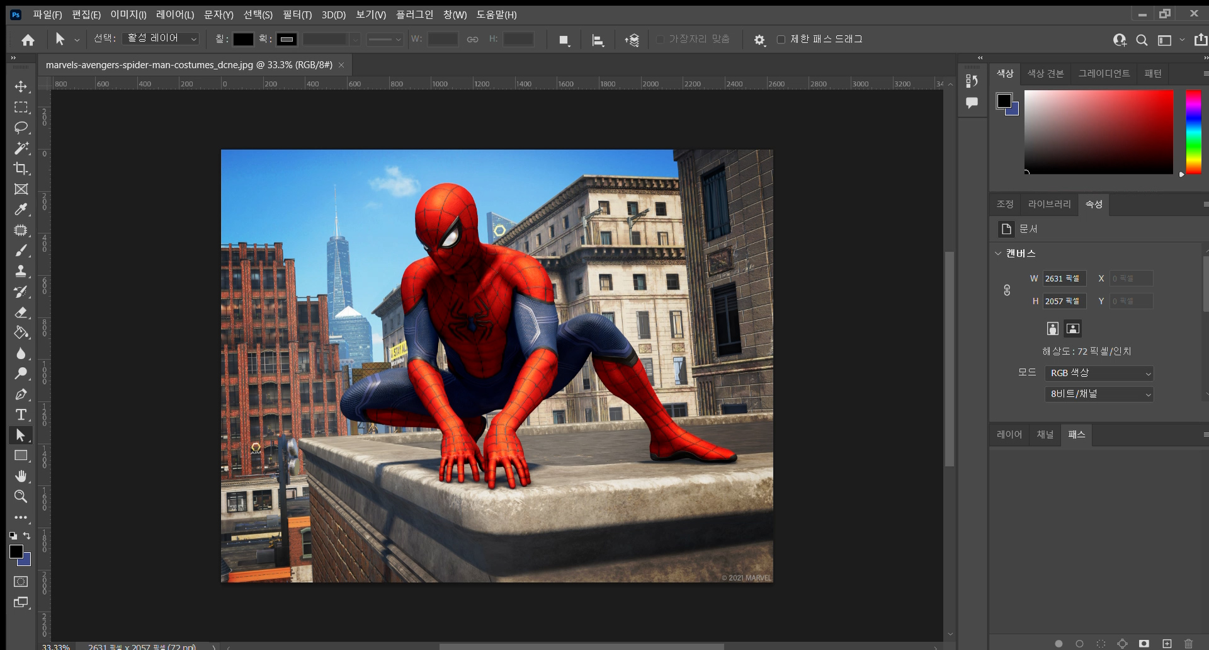Image resolution: width=1209 pixels, height=650 pixels.
Task: Open the gear settings in options bar
Action: pos(759,40)
